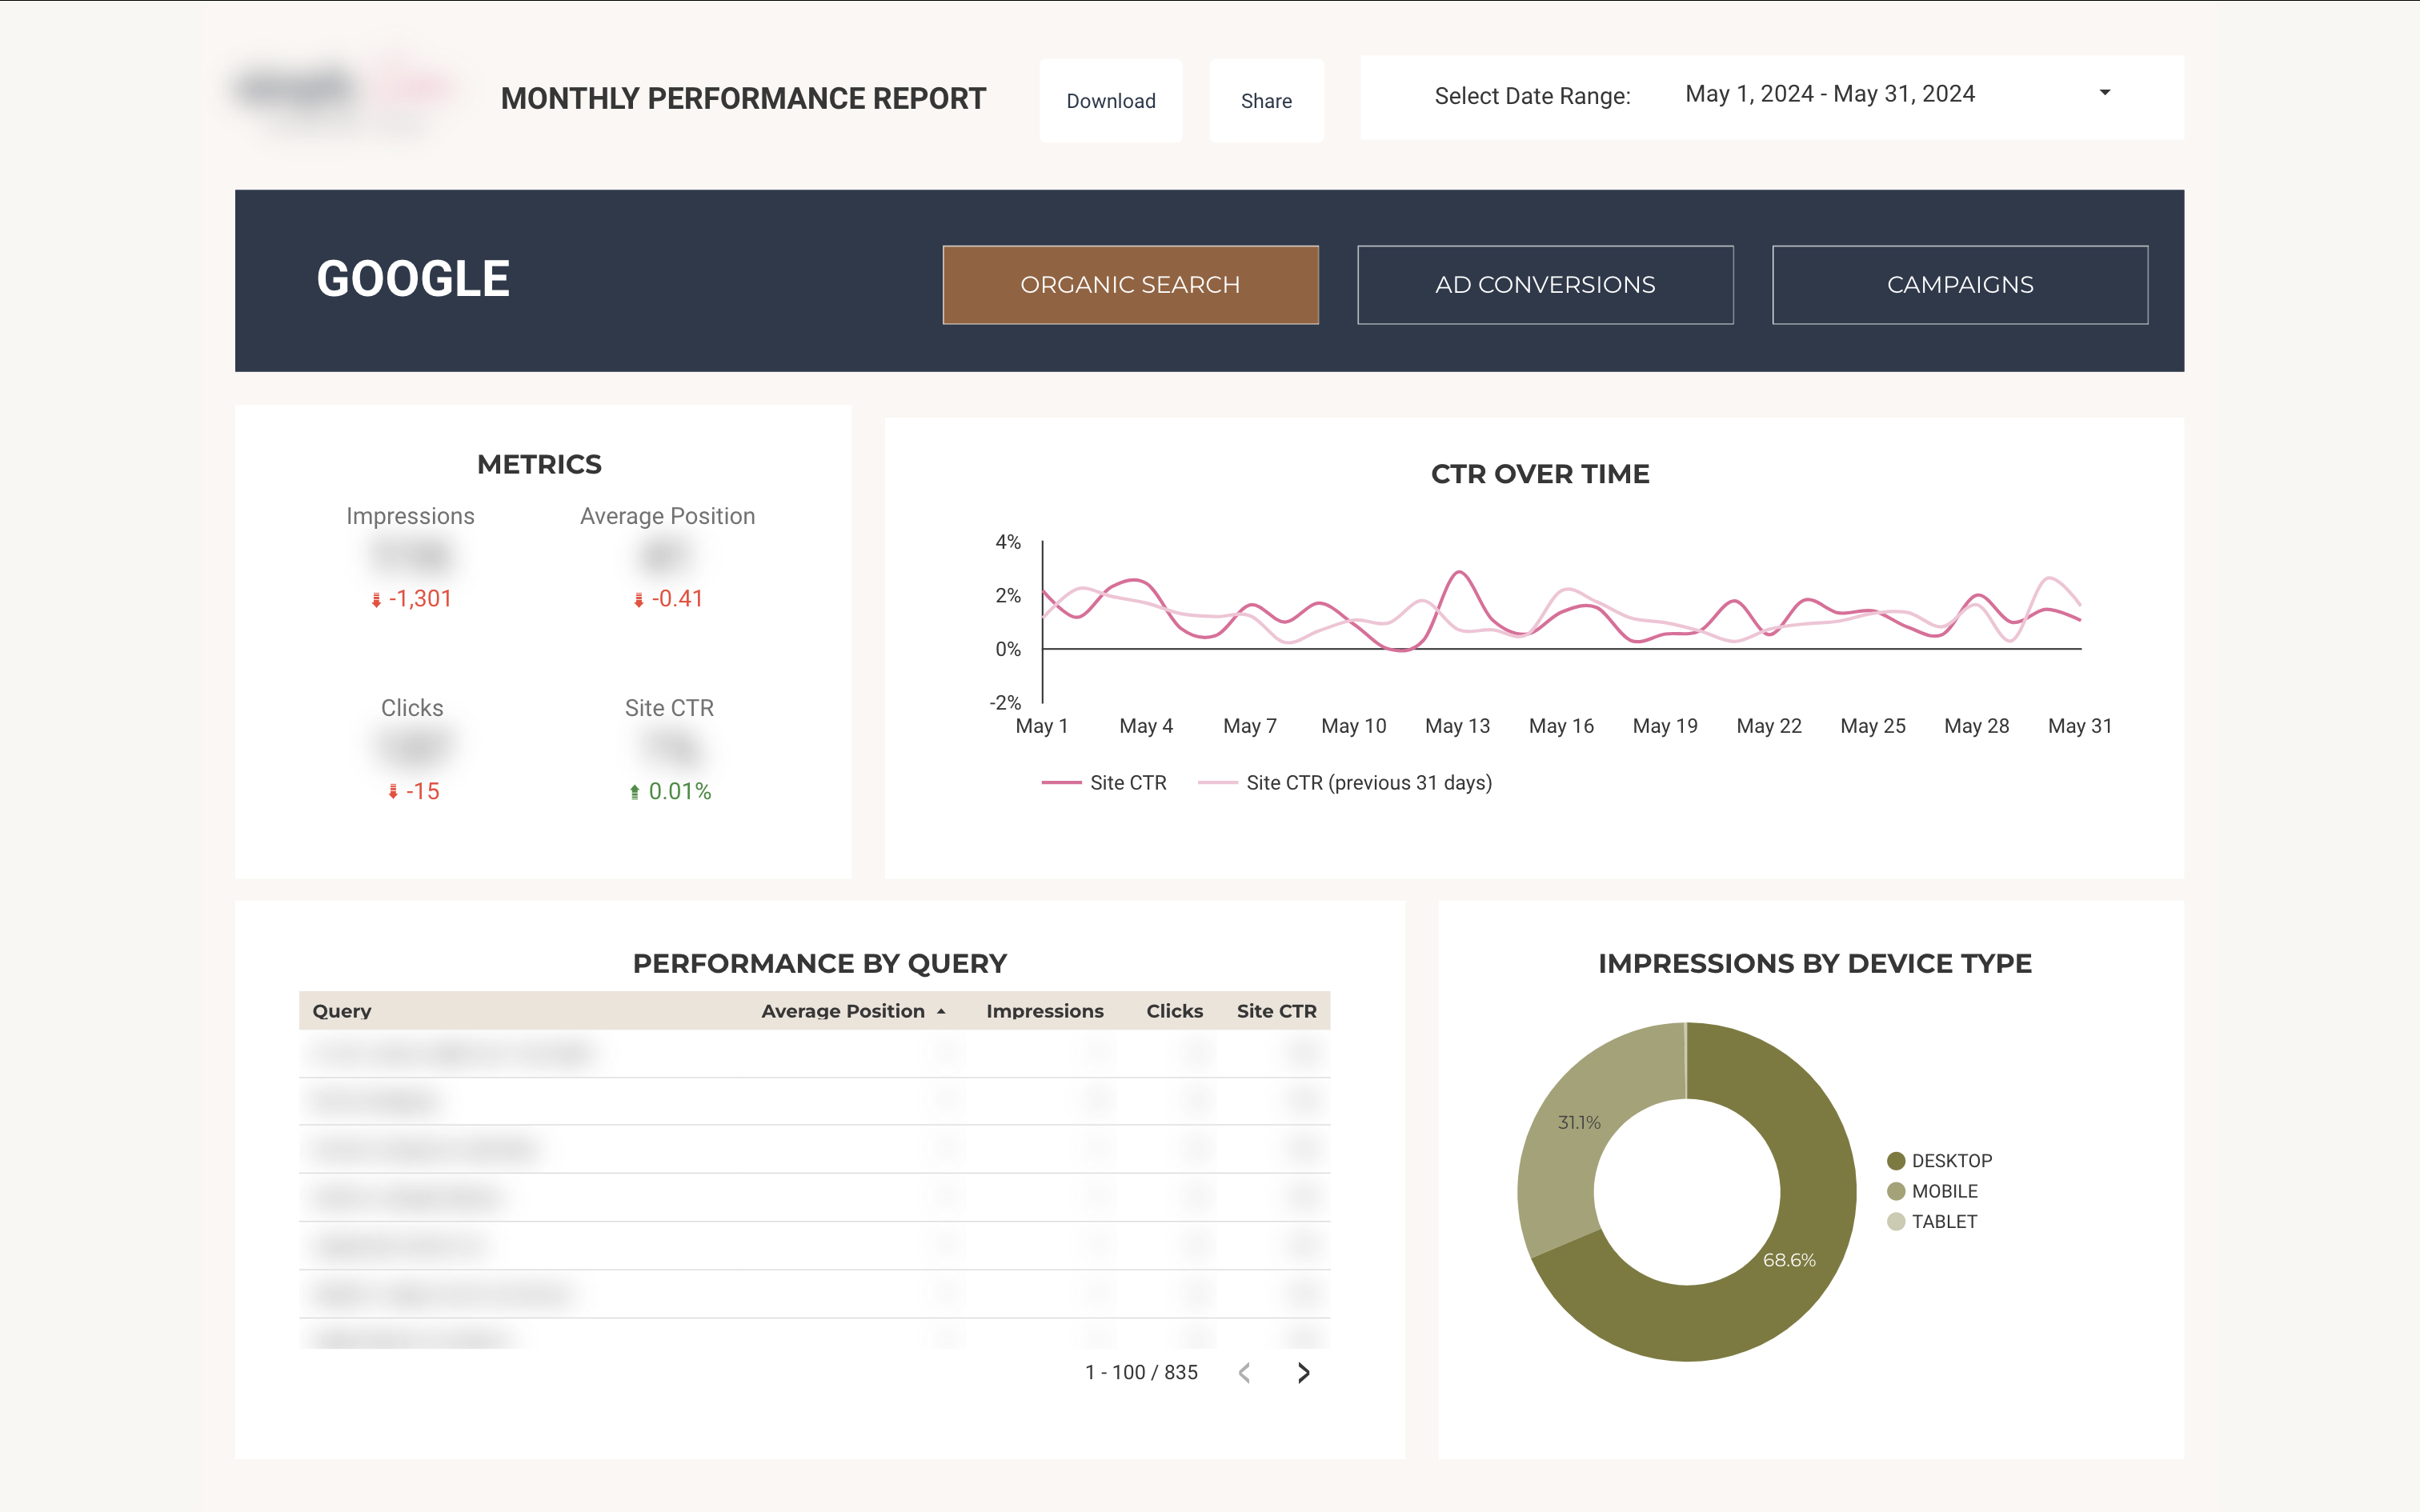Click the sort arrow on Average Position header

940,1011
